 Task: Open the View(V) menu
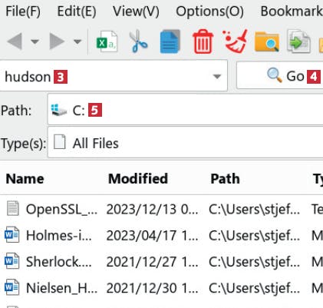[136, 12]
